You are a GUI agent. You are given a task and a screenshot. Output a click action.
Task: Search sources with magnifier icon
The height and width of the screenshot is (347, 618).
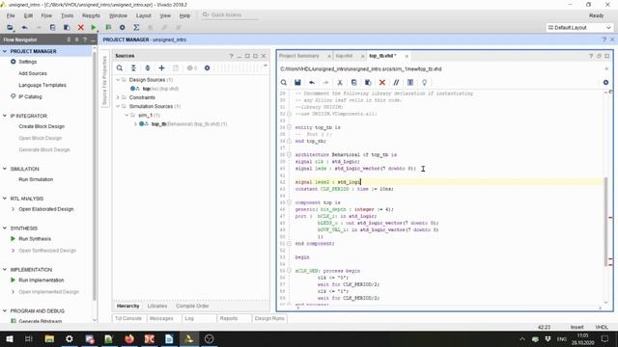click(x=120, y=68)
